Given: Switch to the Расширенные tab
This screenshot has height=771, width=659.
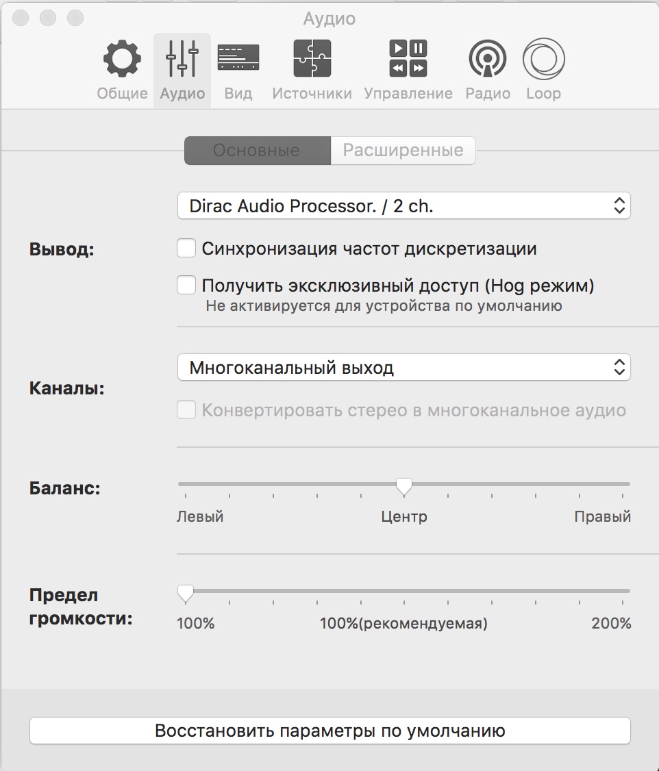Looking at the screenshot, I should pos(403,151).
